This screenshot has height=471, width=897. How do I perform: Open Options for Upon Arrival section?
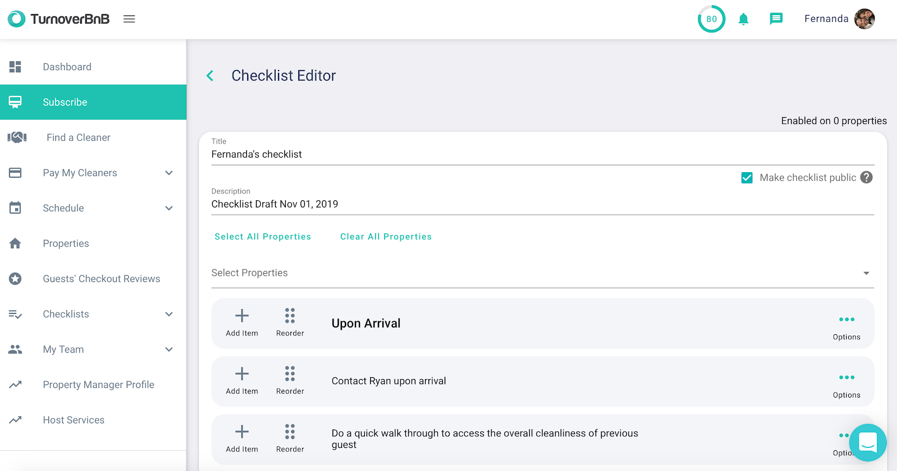pyautogui.click(x=846, y=325)
